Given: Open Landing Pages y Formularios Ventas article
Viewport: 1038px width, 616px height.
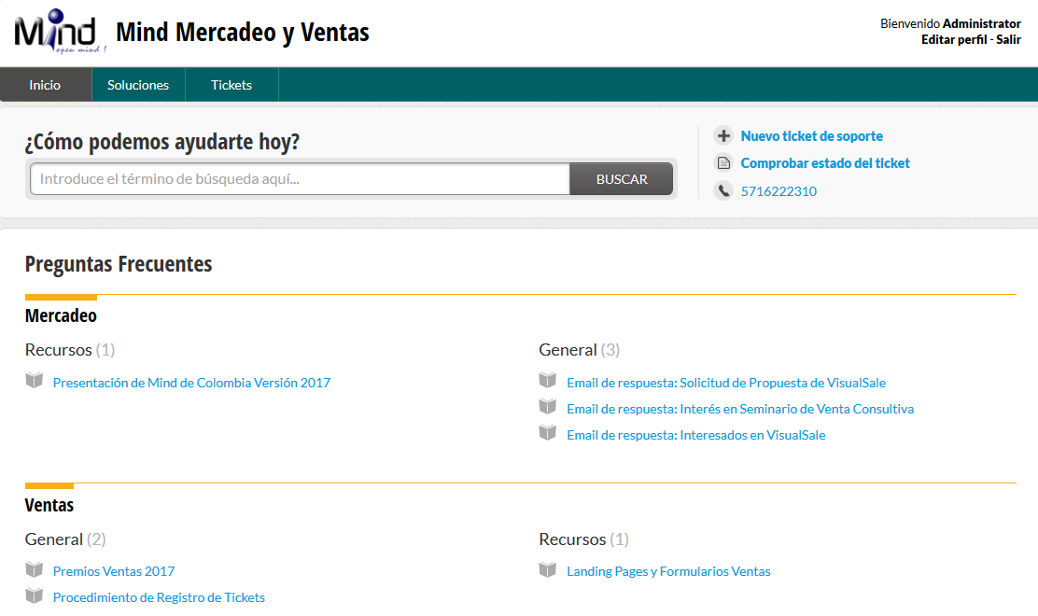Looking at the screenshot, I should tap(668, 571).
